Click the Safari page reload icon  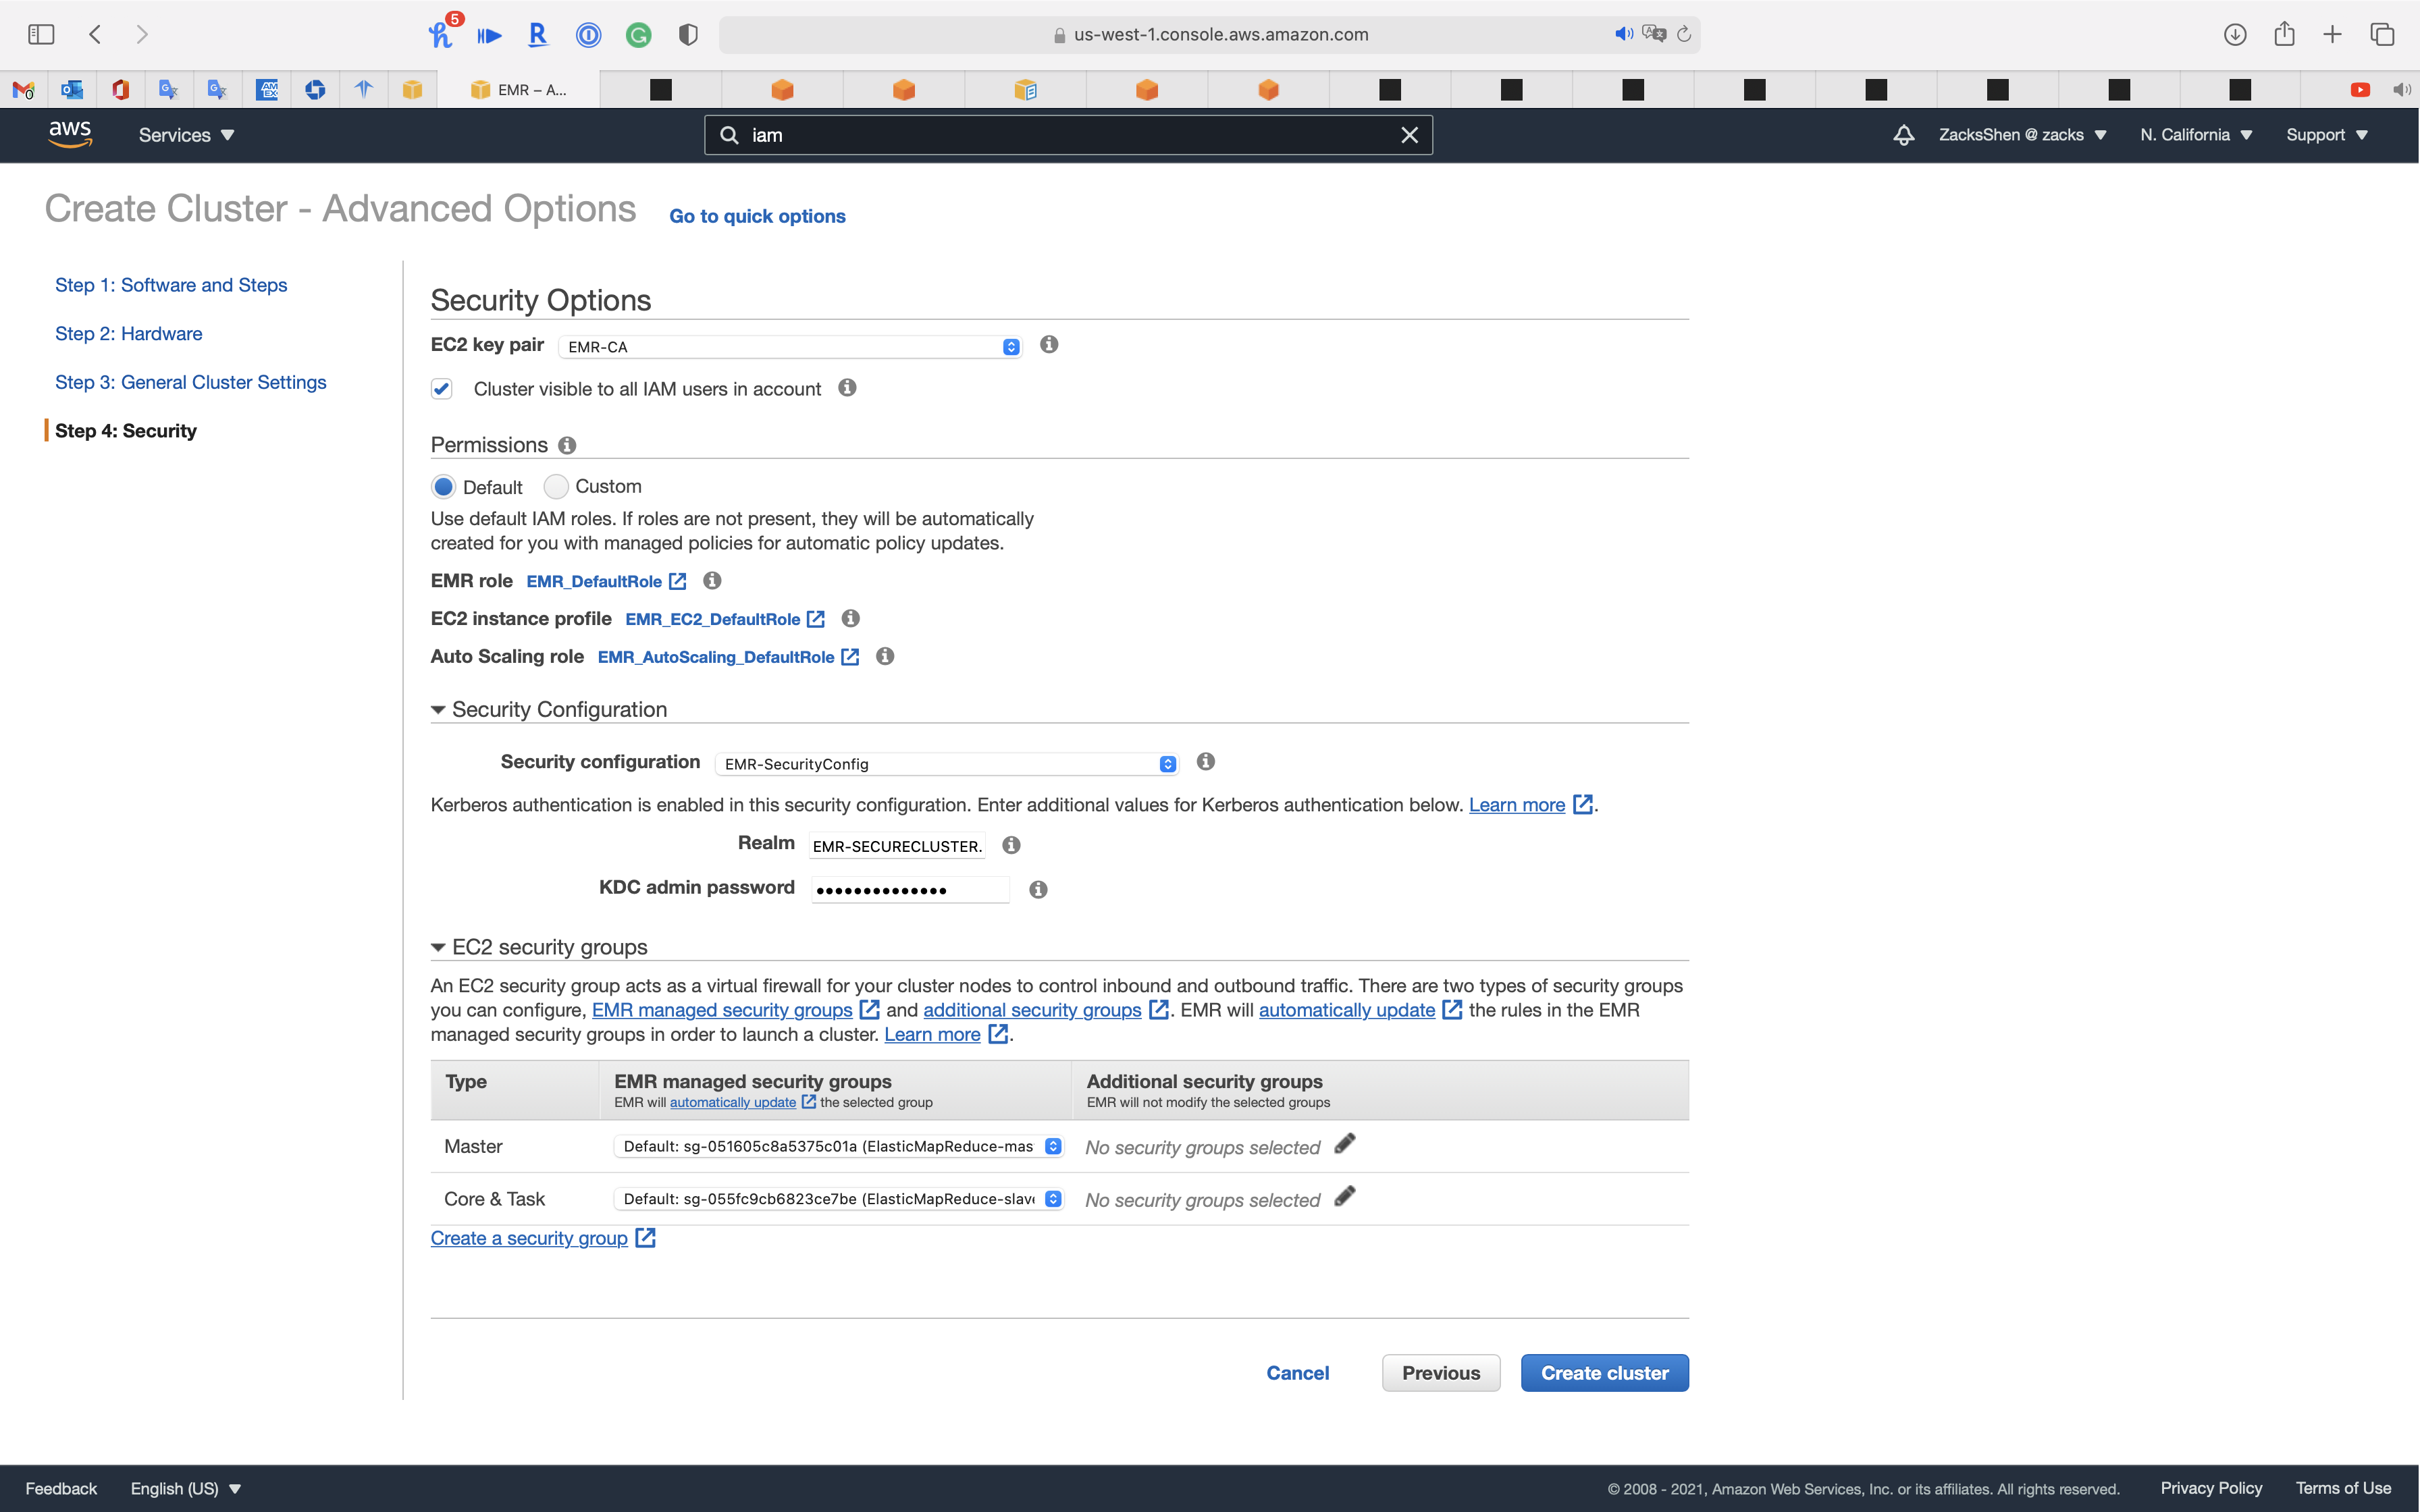[1684, 34]
